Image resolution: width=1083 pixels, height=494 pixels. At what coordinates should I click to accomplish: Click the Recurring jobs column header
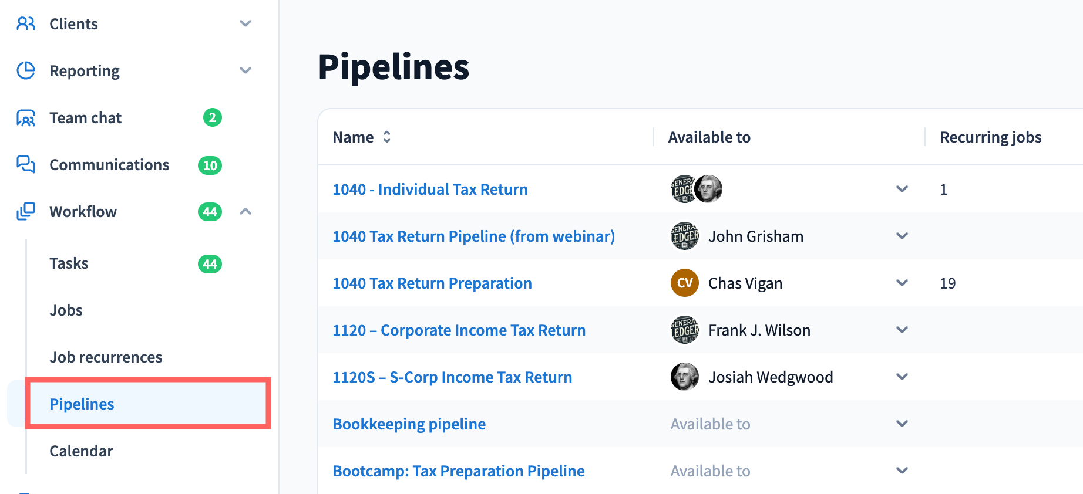(x=990, y=137)
